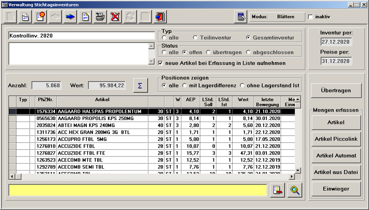Click the printer icon in toolbar
The width and height of the screenshot is (369, 210).
pyautogui.click(x=100, y=17)
